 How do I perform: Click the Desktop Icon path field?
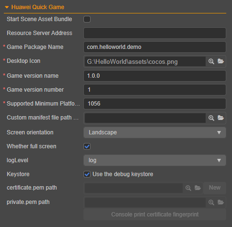[145, 61]
